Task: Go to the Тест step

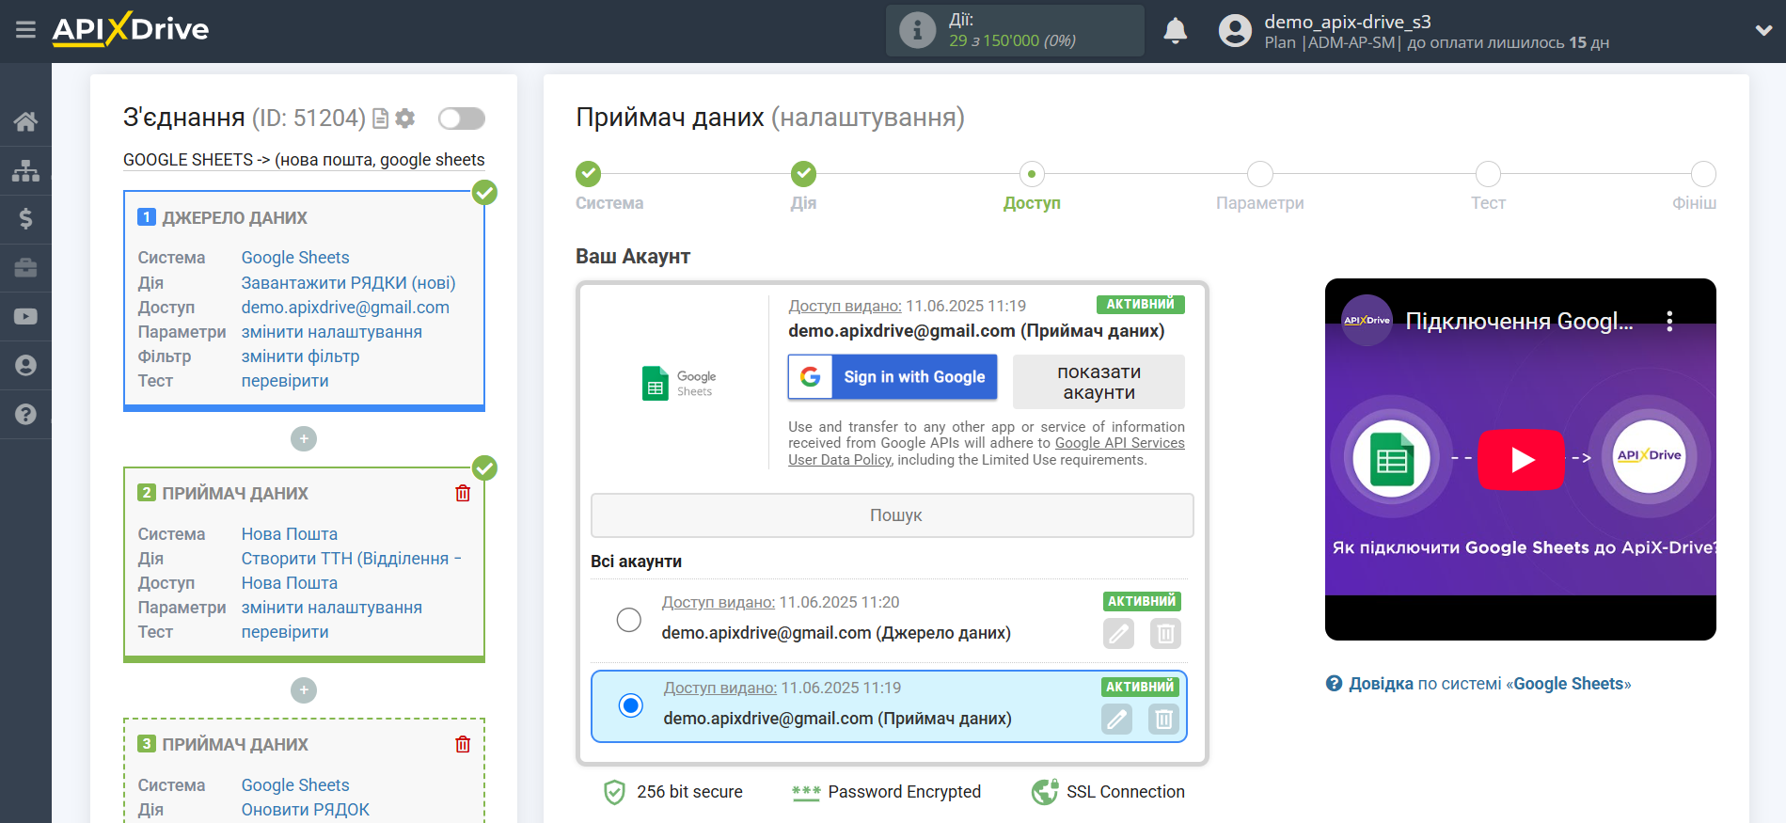Action: tap(1488, 174)
